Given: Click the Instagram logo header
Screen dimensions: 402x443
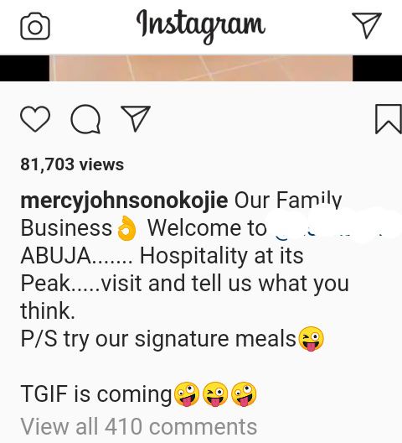Looking at the screenshot, I should tap(200, 26).
